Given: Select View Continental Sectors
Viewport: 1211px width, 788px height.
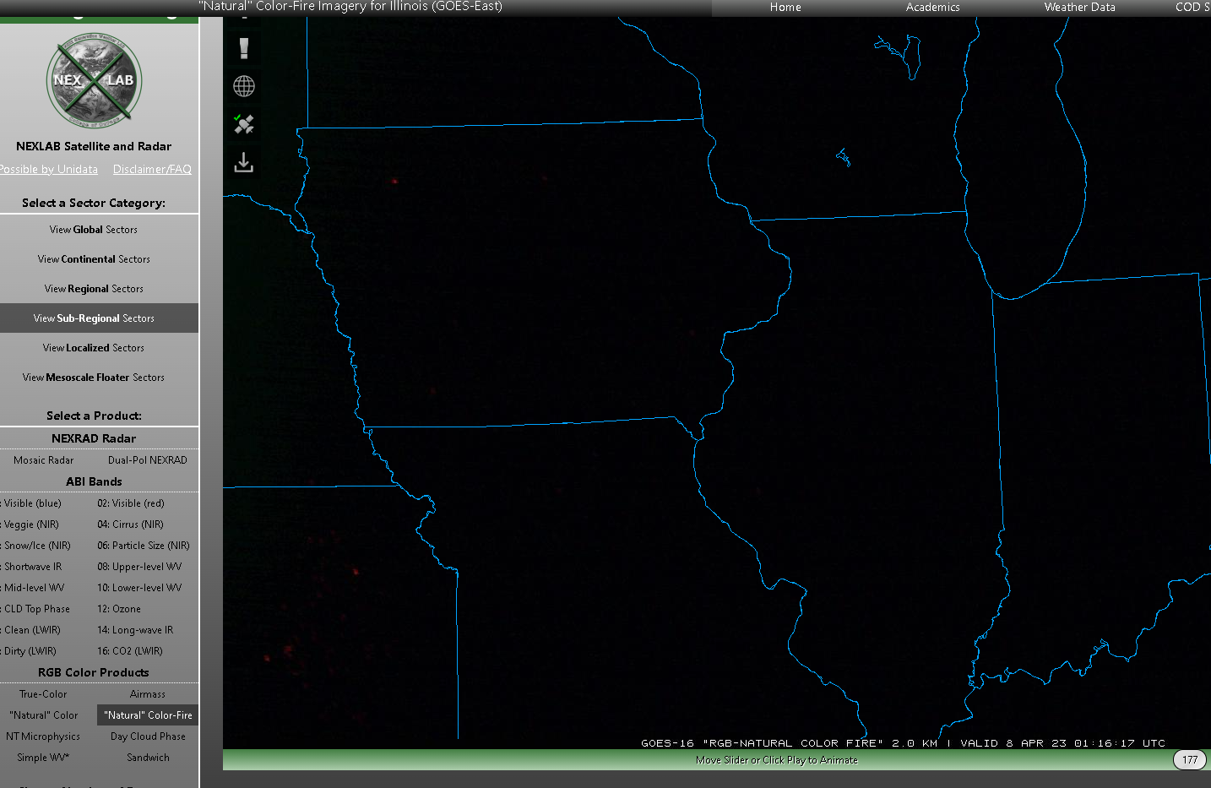Looking at the screenshot, I should click(x=94, y=259).
